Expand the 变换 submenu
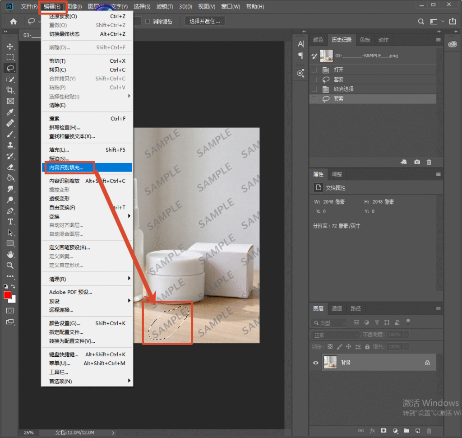The image size is (462, 438). click(87, 216)
